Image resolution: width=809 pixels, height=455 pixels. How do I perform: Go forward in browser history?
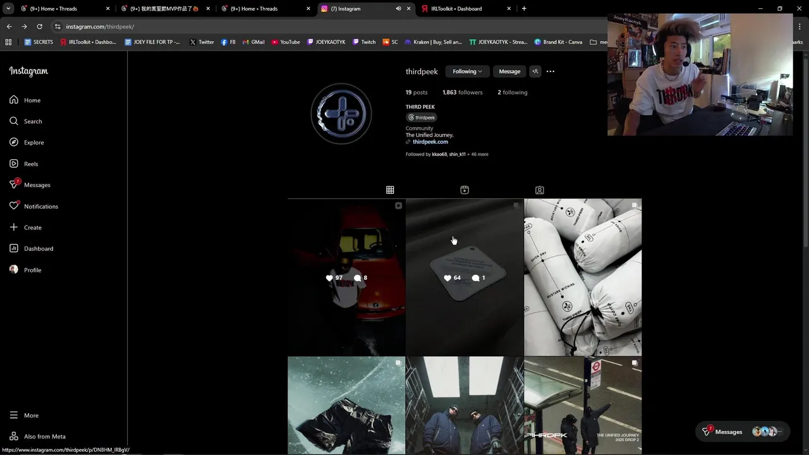[x=24, y=27]
